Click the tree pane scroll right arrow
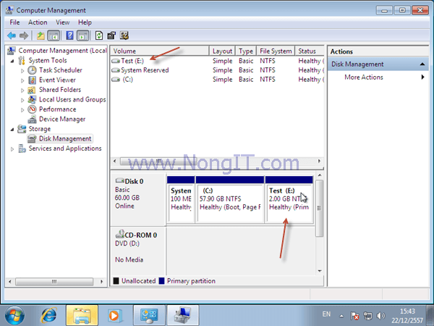The height and width of the screenshot is (326, 434). 101,282
